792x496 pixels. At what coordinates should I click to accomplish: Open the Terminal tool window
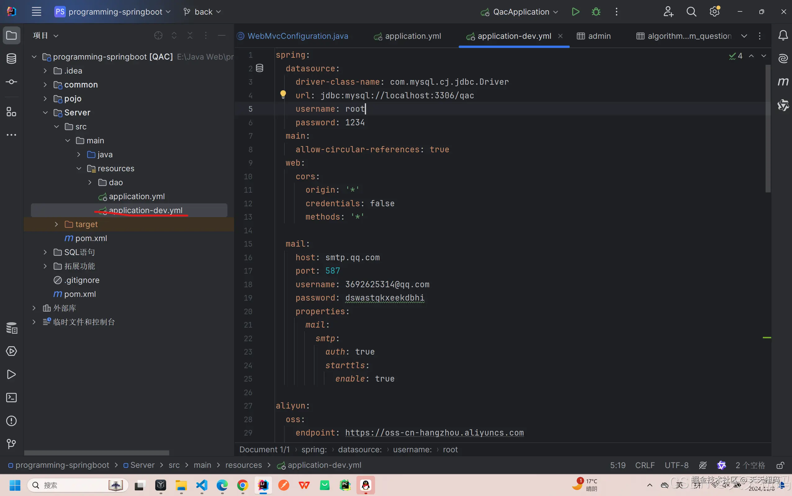pos(11,398)
